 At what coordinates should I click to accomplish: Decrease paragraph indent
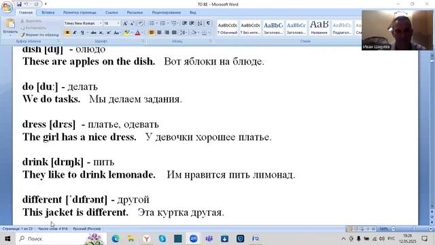tap(184, 23)
